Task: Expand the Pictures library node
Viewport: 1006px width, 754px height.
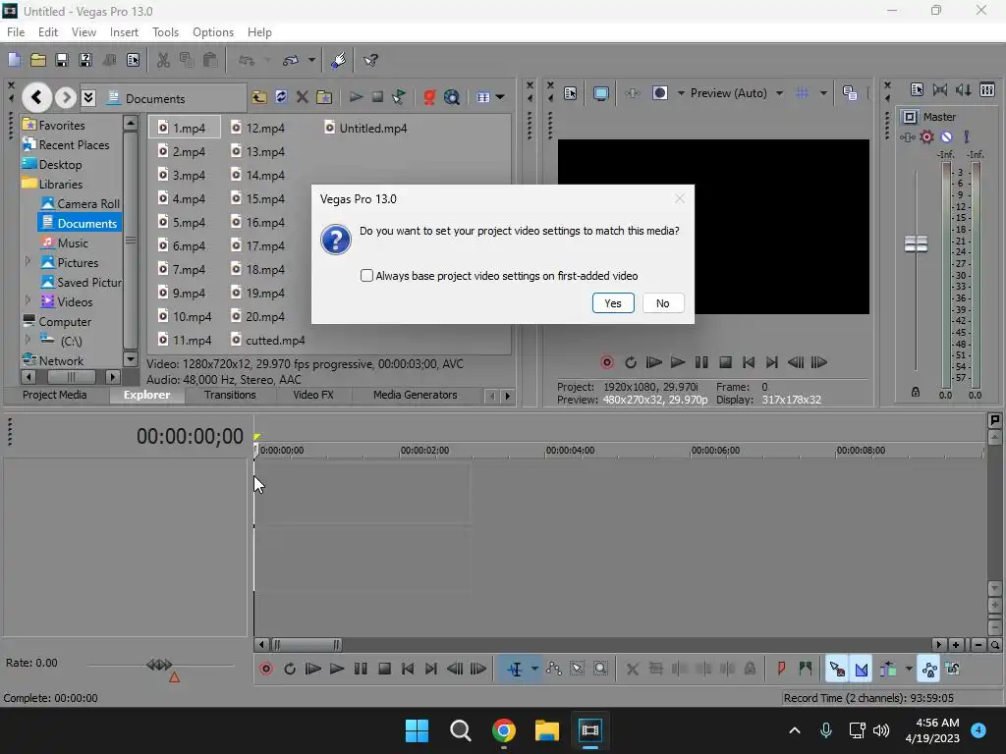Action: click(28, 261)
